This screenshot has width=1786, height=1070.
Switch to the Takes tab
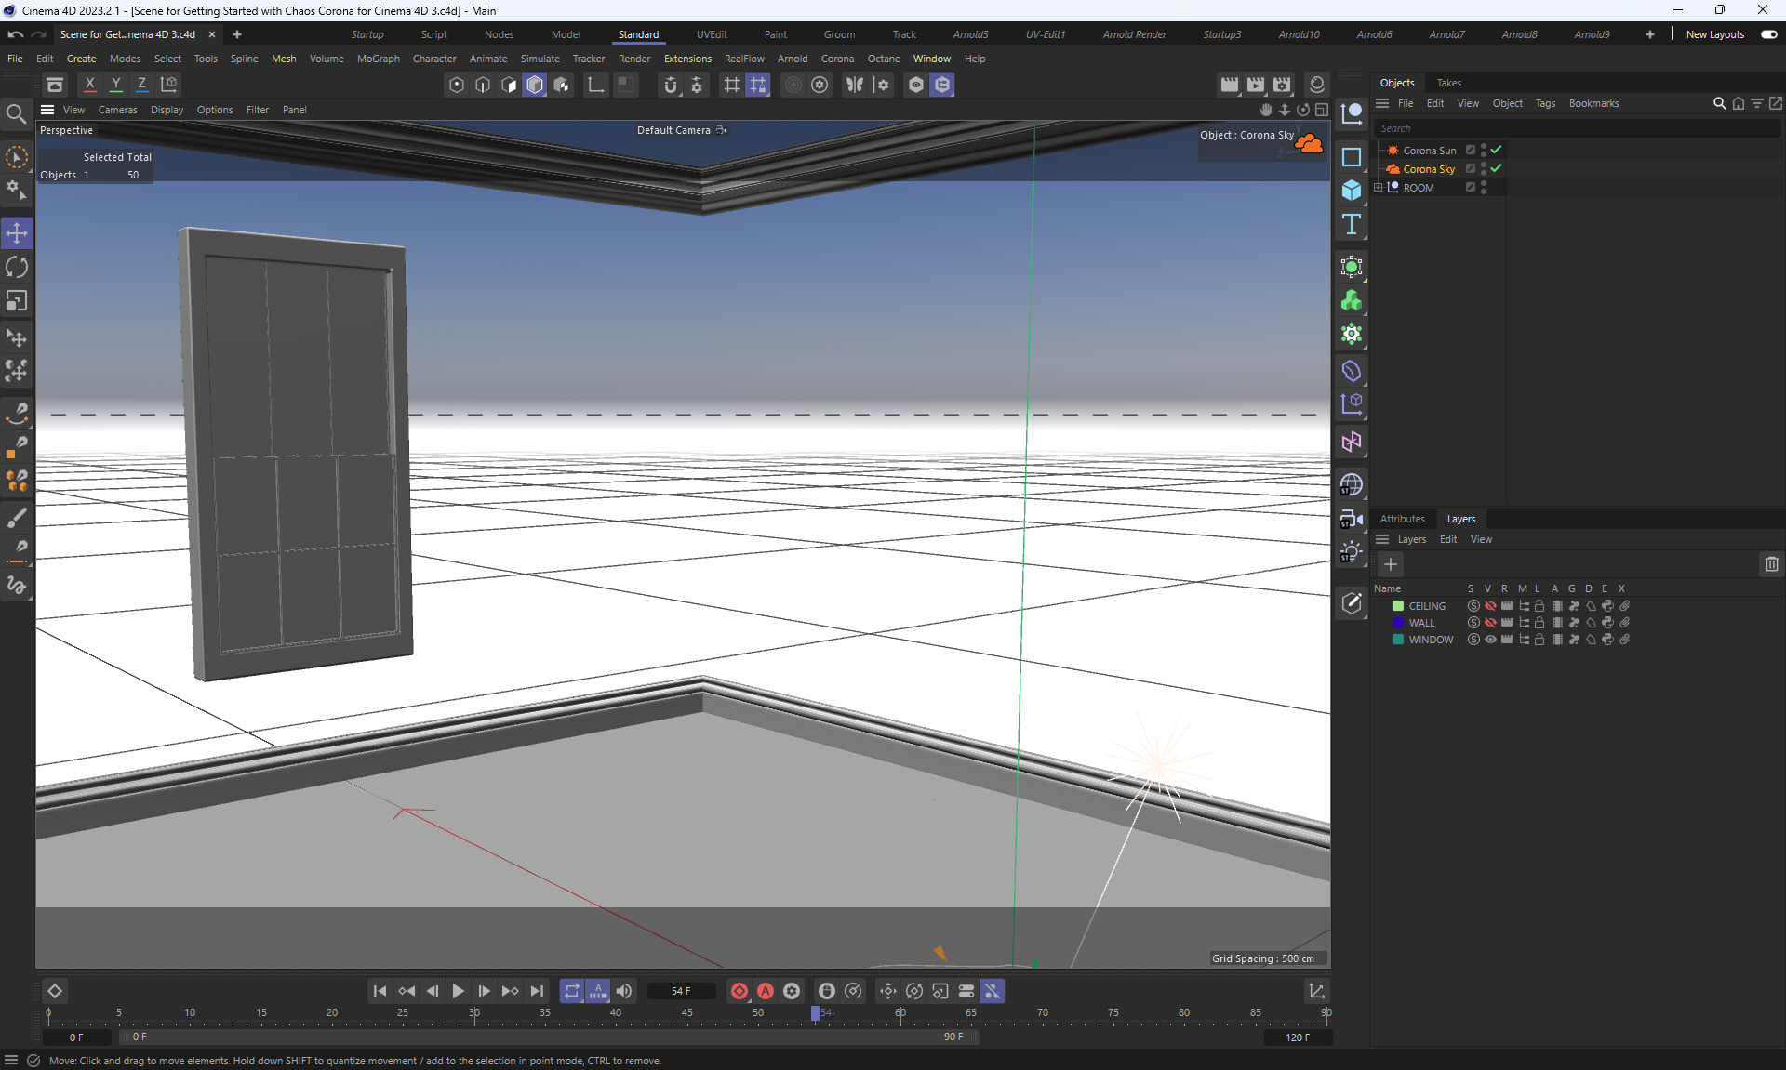[1448, 83]
